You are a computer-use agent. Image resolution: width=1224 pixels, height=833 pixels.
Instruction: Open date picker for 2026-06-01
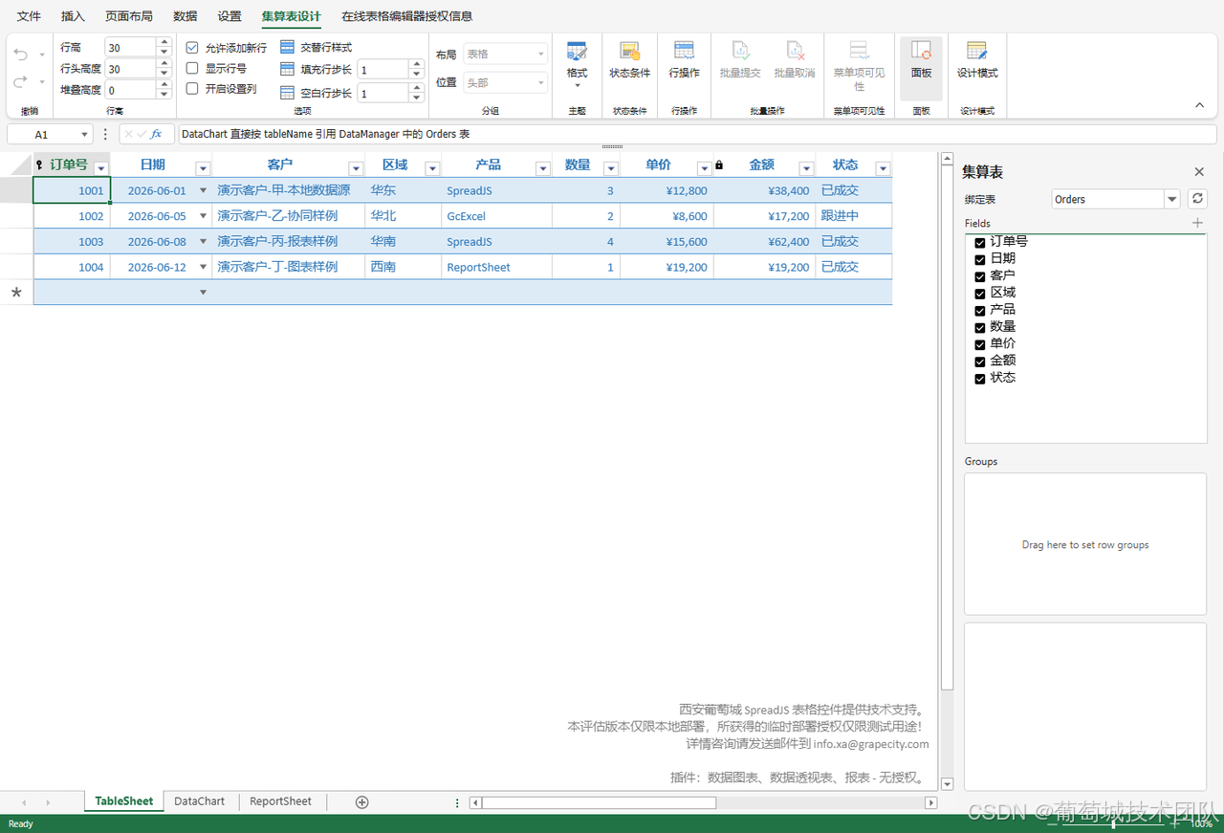[x=203, y=191]
